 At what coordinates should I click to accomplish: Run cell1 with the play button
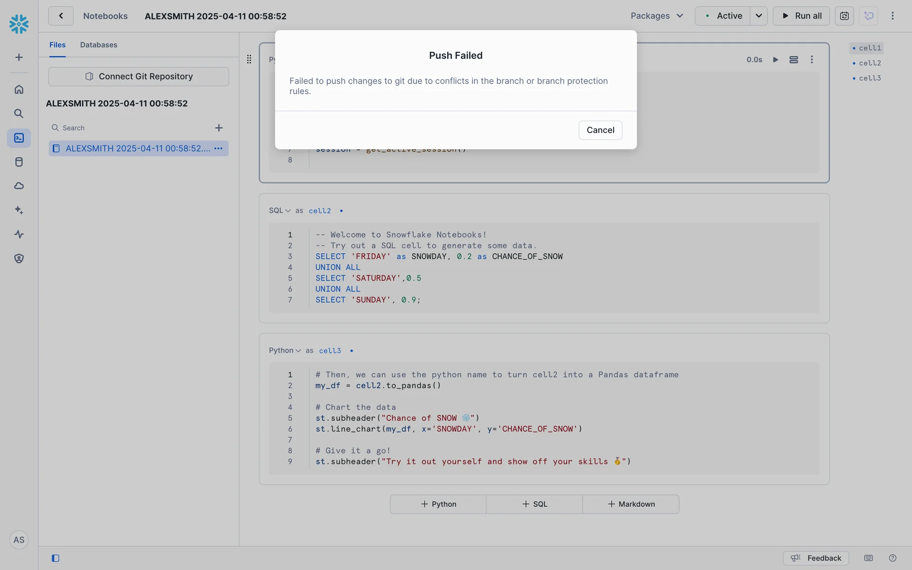pyautogui.click(x=776, y=59)
